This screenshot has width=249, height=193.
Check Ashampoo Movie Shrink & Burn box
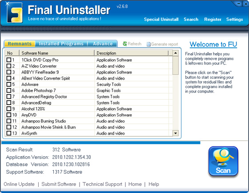(x=9, y=127)
